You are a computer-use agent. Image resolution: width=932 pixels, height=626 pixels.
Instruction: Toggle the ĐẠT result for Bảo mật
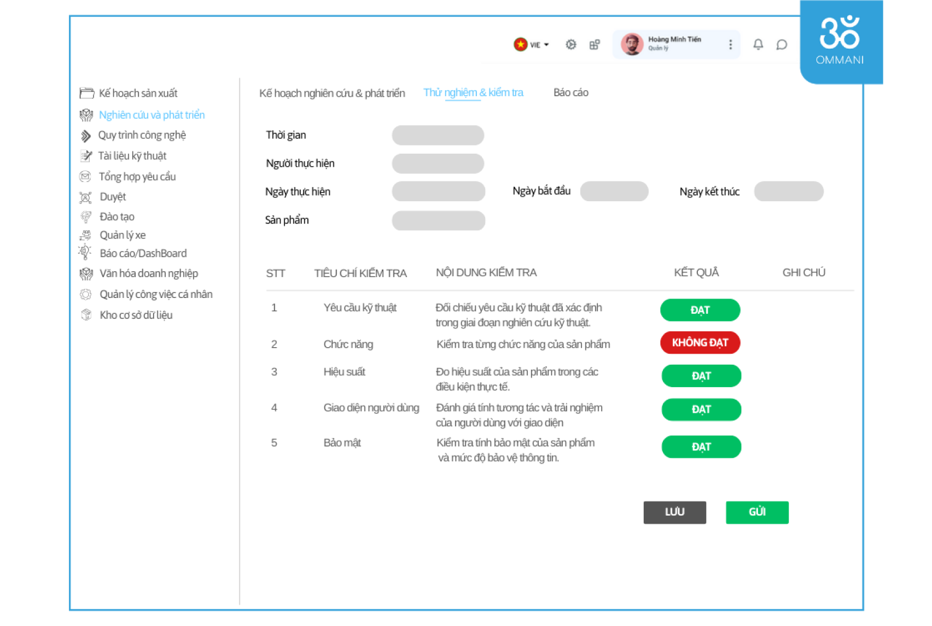[701, 447]
